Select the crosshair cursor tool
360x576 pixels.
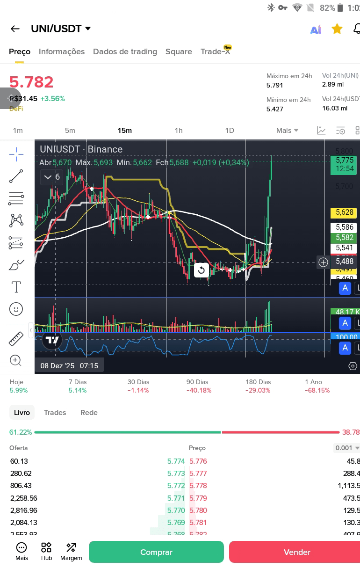(x=16, y=154)
